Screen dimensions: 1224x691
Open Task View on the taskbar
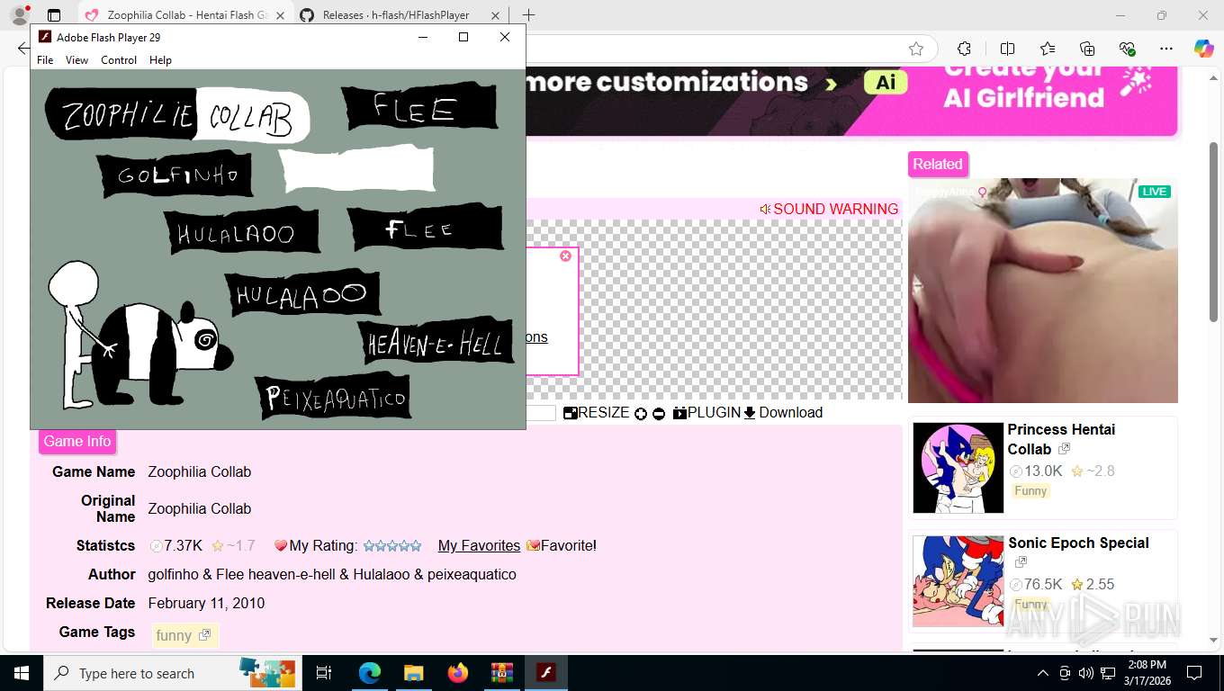click(x=324, y=673)
